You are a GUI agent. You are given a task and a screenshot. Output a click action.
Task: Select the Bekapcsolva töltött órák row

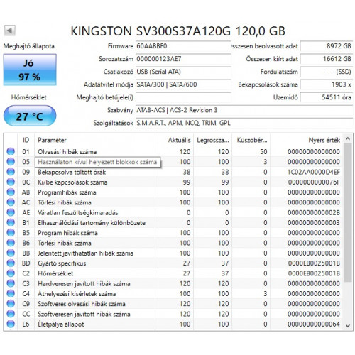click(x=173, y=172)
